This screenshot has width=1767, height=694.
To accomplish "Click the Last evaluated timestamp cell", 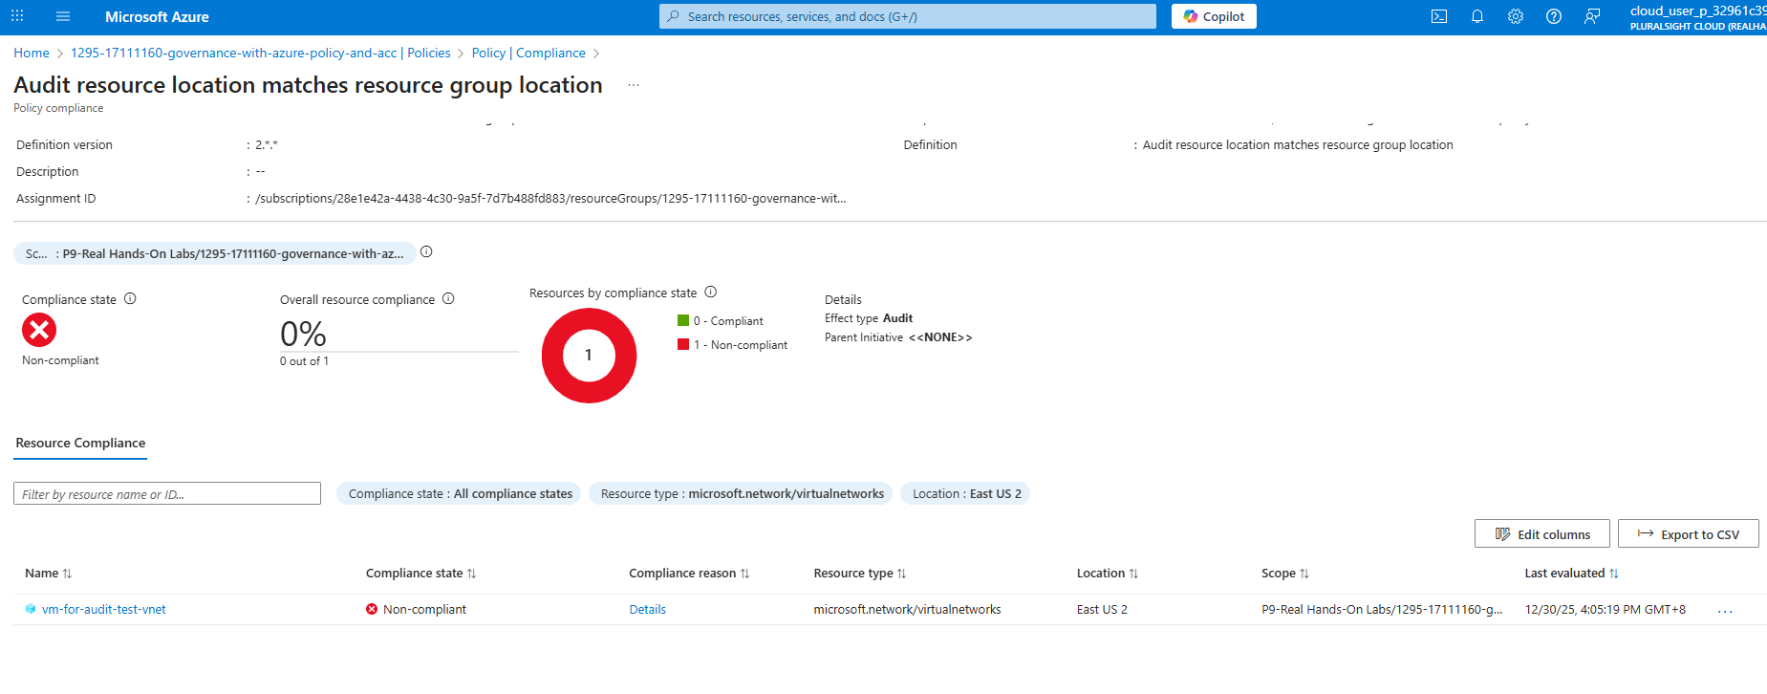I will tap(1605, 609).
